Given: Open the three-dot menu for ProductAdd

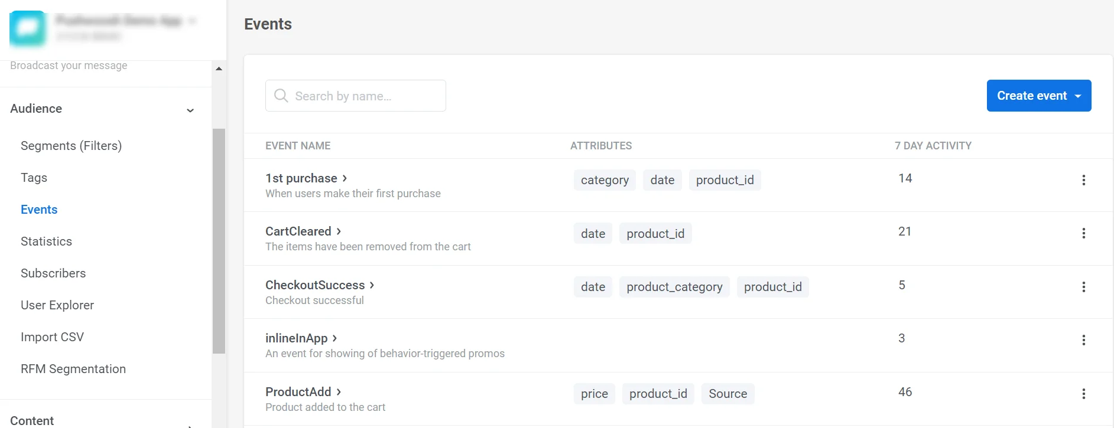Looking at the screenshot, I should tap(1083, 394).
